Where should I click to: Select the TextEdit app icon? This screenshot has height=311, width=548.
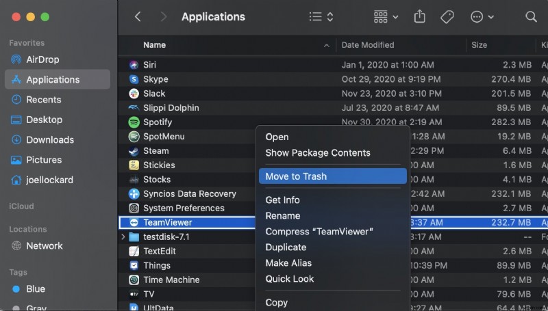tap(134, 251)
